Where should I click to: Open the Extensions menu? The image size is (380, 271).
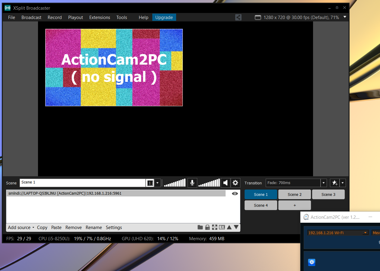coord(100,18)
